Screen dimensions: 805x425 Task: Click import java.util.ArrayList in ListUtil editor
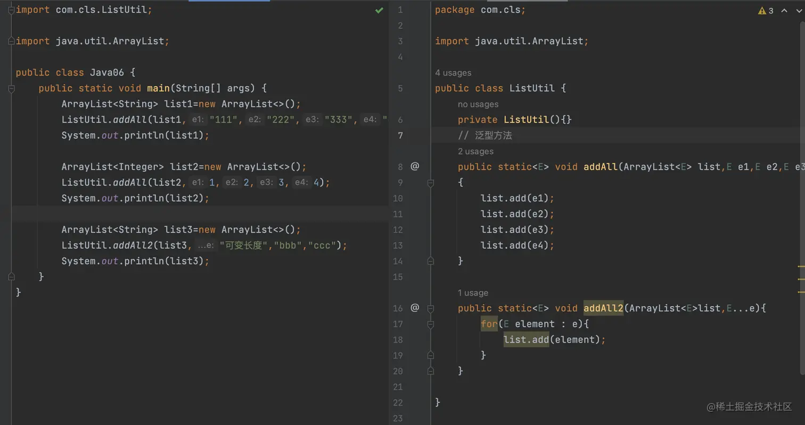tap(512, 41)
